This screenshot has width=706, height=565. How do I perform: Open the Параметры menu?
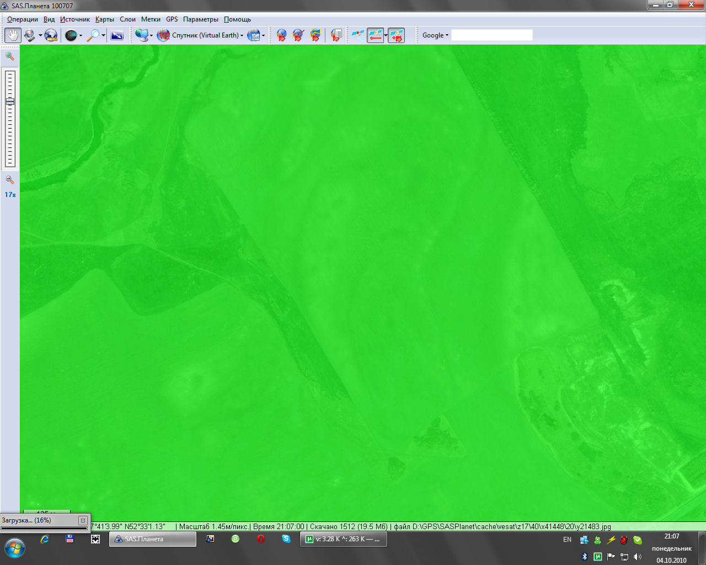click(200, 19)
